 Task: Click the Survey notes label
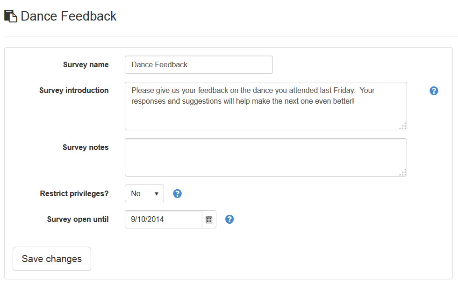tap(86, 148)
